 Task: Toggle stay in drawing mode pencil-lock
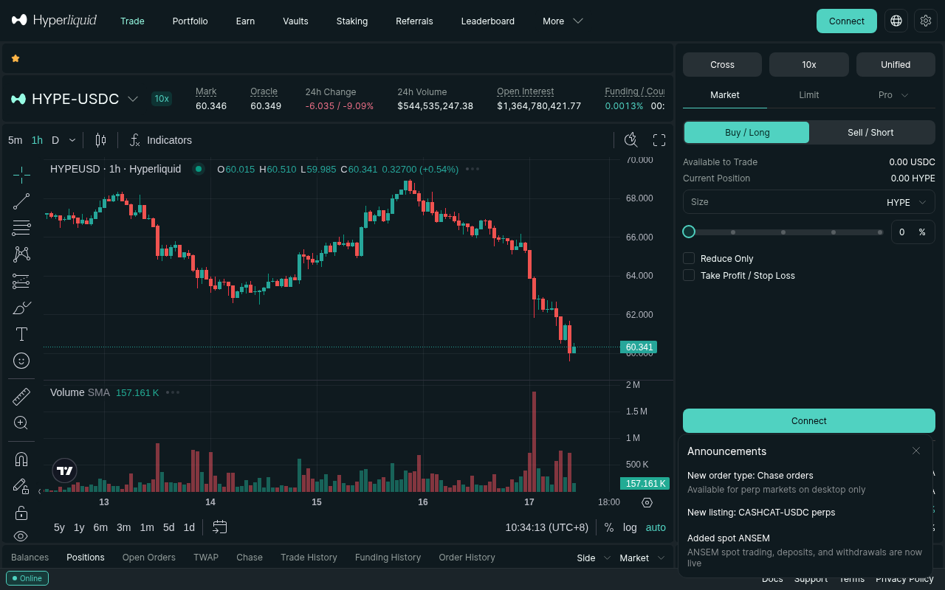click(x=21, y=486)
